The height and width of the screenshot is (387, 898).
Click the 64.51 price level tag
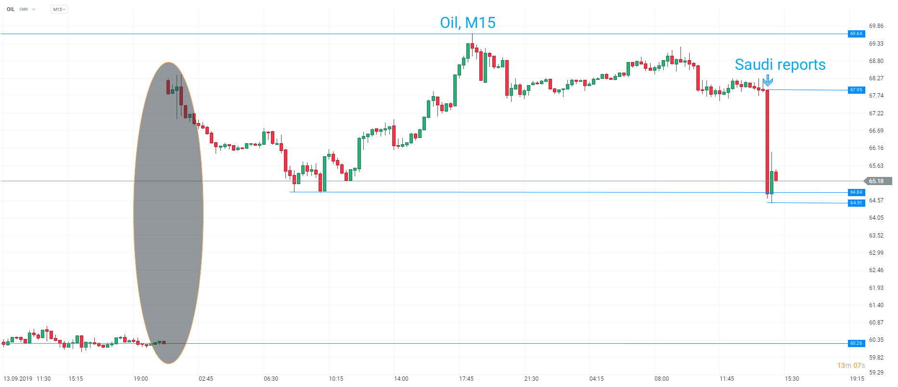[x=856, y=203]
